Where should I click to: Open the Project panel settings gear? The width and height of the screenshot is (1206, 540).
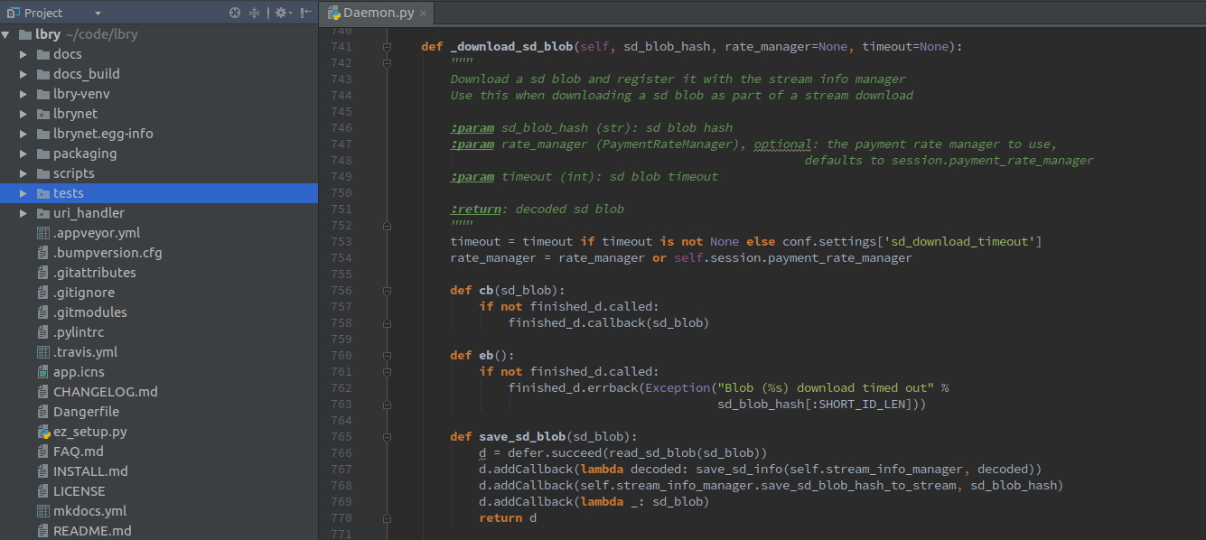click(x=281, y=13)
